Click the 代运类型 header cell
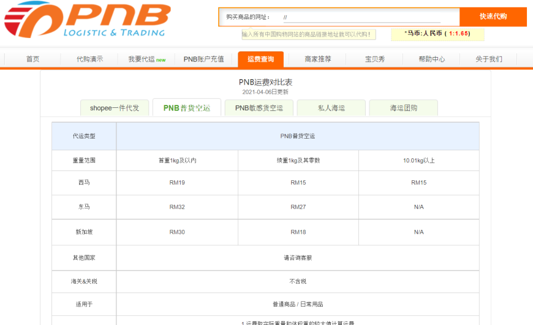 [x=84, y=136]
